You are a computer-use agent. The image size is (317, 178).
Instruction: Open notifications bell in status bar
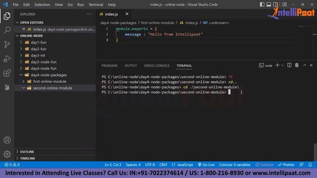click(310, 165)
